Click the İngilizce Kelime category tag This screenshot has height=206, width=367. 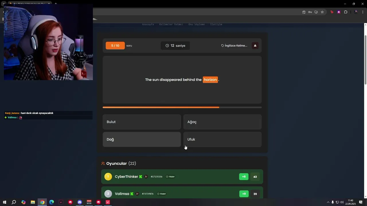click(234, 45)
